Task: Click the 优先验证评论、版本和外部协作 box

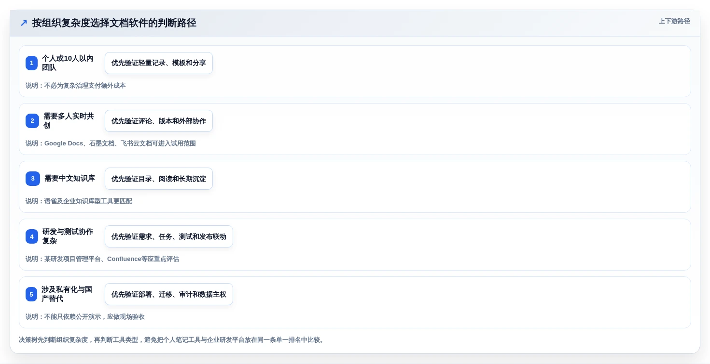Action: click(x=159, y=121)
